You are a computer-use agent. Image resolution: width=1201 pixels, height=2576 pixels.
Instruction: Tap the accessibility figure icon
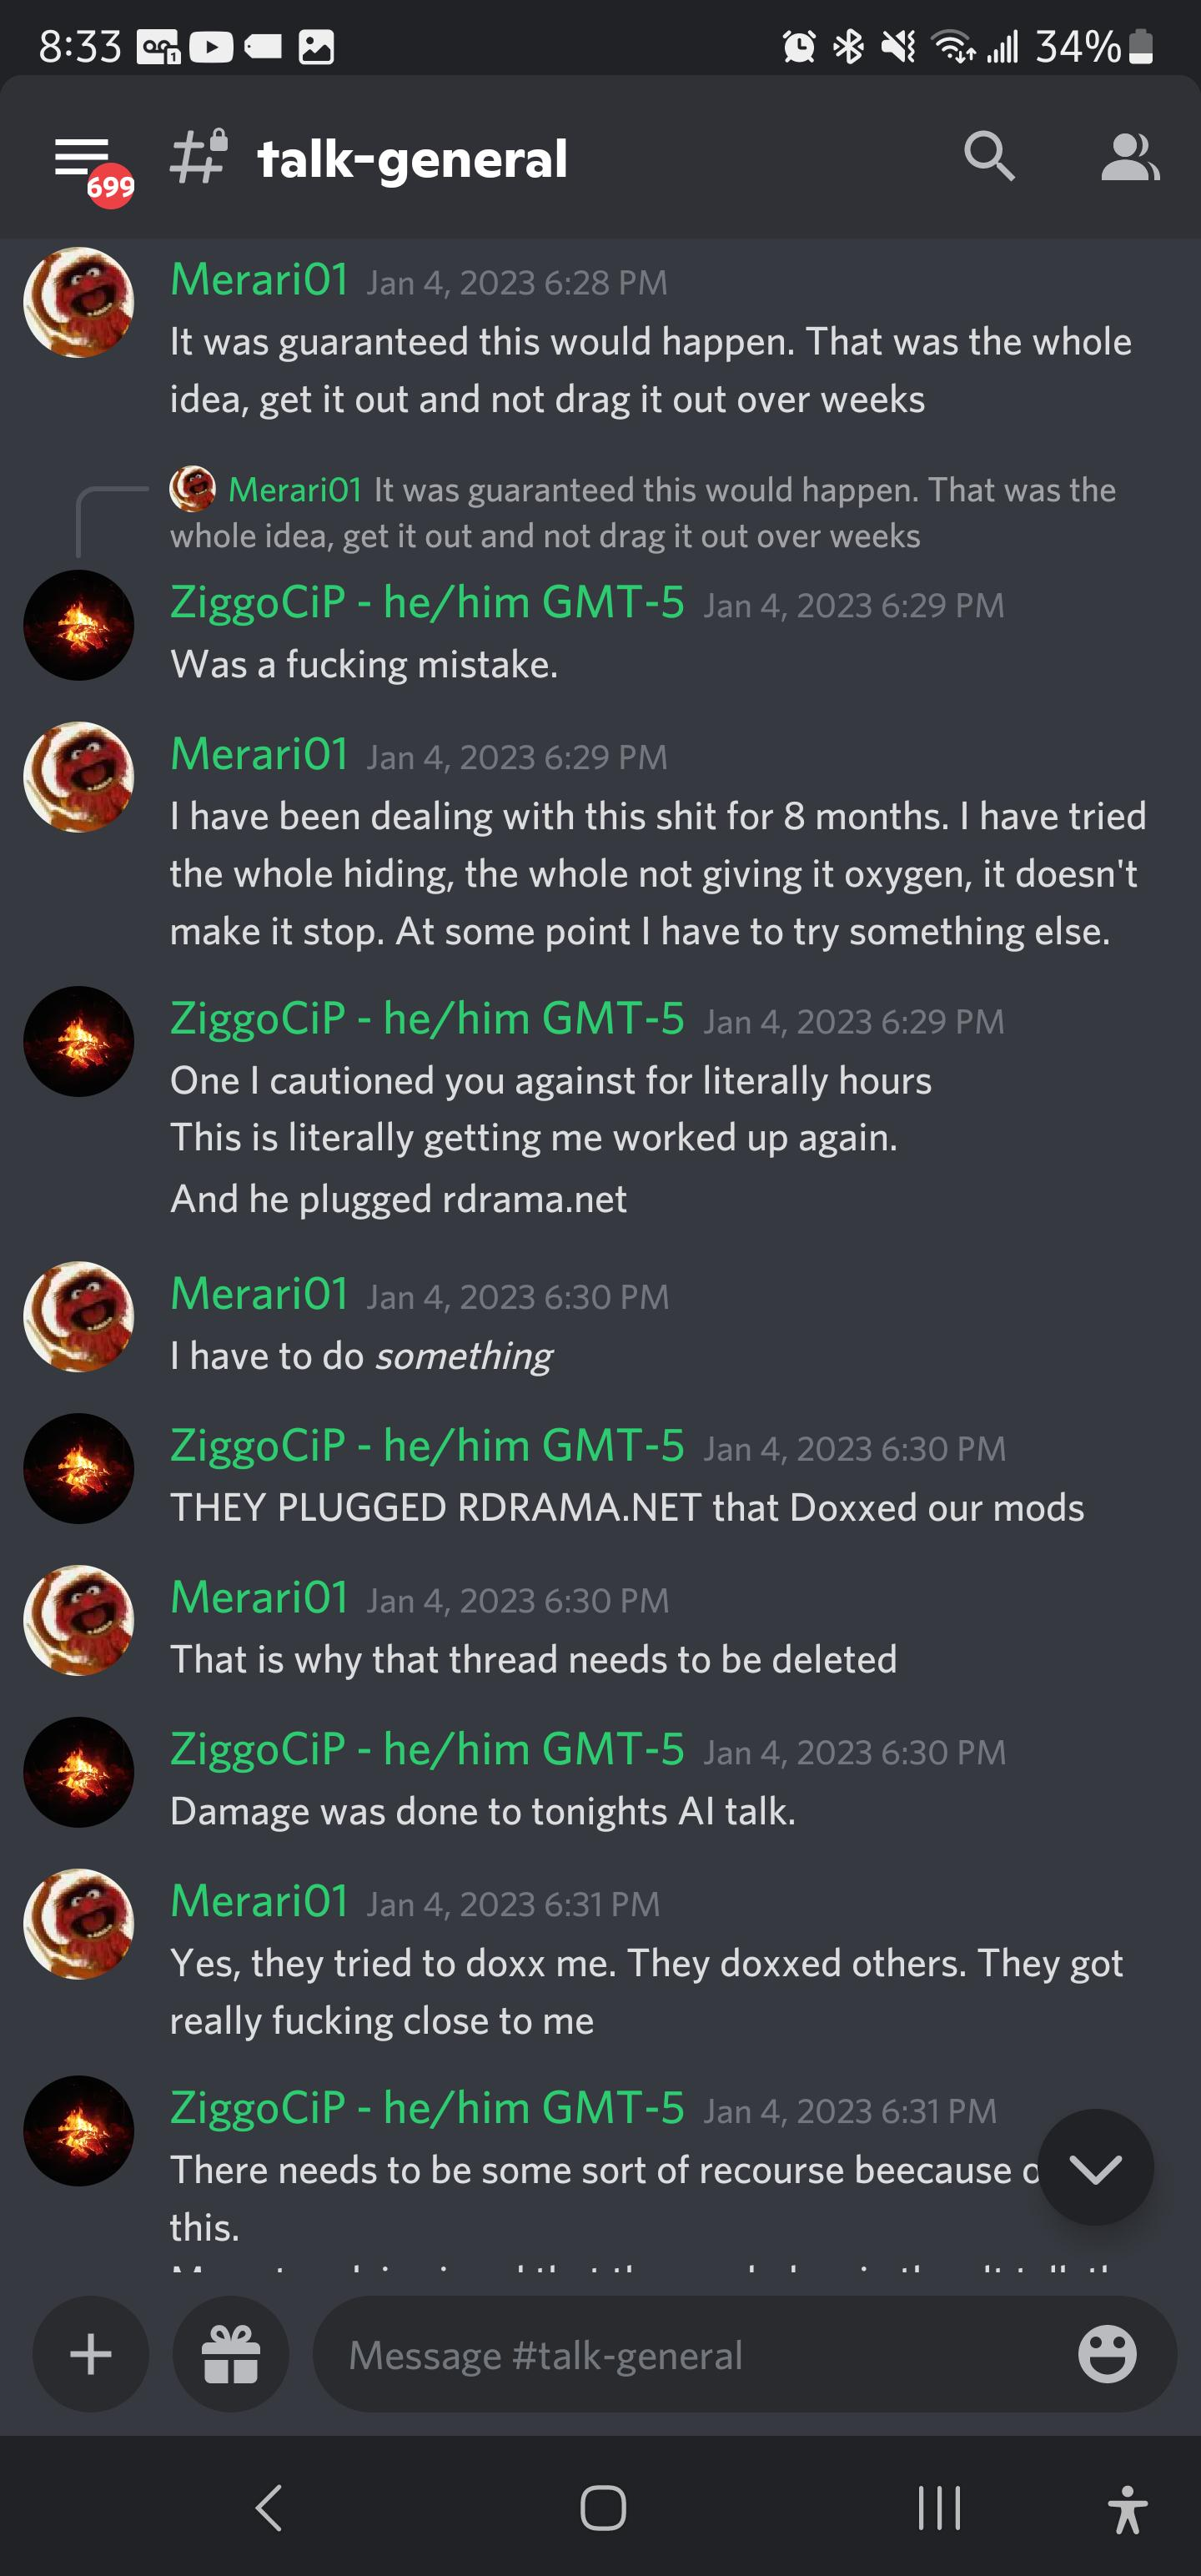pos(1127,2509)
